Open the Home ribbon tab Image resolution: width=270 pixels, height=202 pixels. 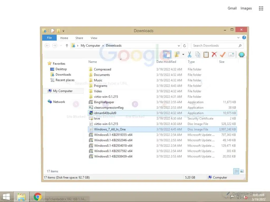click(x=64, y=38)
